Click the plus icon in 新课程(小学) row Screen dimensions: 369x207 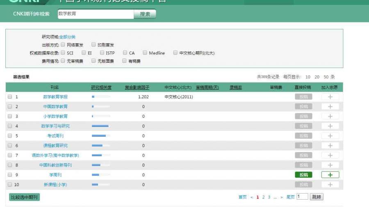tap(330, 184)
